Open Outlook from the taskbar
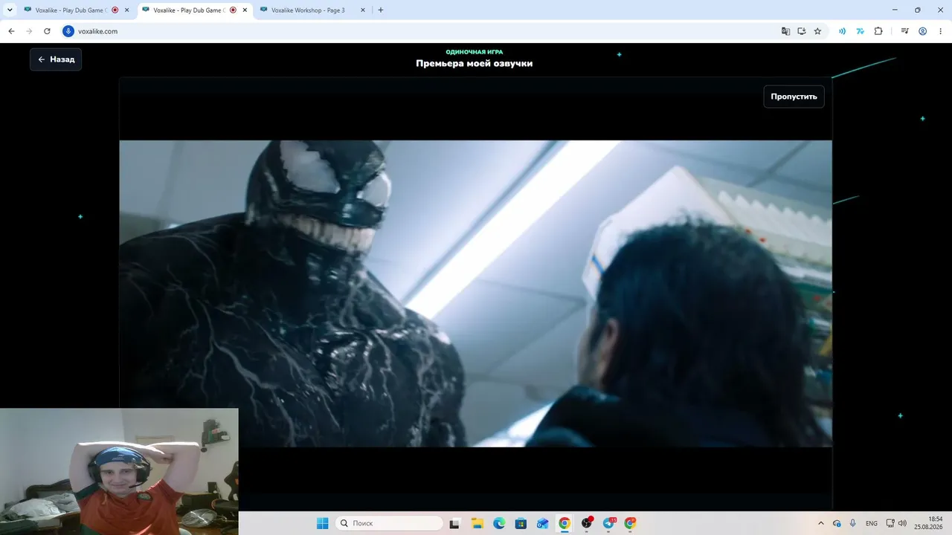The width and height of the screenshot is (952, 535). tap(543, 523)
